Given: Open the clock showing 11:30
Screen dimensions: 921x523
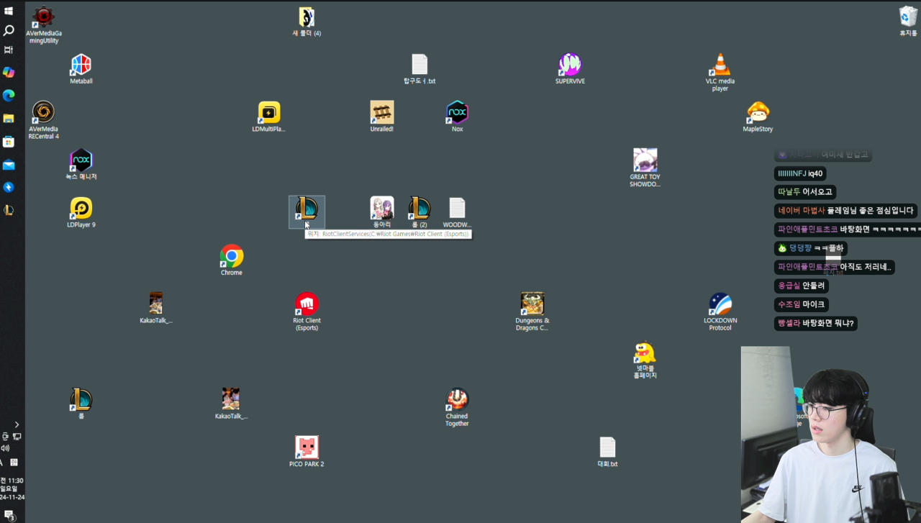Looking at the screenshot, I should click(12, 488).
